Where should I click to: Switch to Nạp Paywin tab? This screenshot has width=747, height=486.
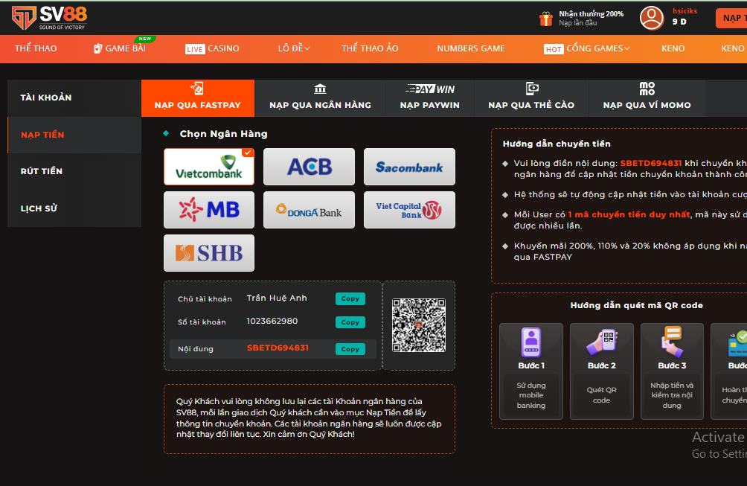[x=430, y=98]
